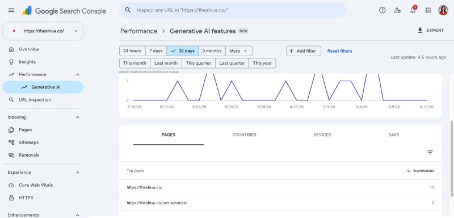
Task: Open user settings people-gear icon
Action: click(397, 10)
